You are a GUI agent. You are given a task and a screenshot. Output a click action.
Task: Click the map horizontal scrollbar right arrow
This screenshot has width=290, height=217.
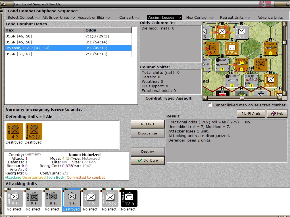click(x=280, y=98)
